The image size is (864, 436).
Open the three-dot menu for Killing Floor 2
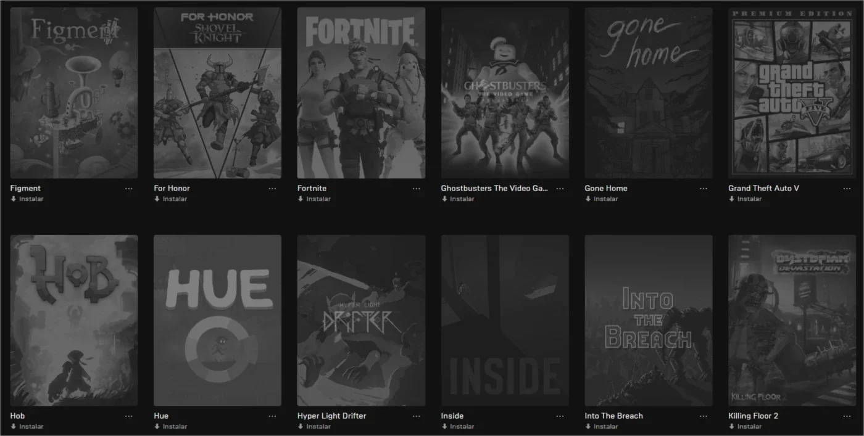pyautogui.click(x=847, y=416)
